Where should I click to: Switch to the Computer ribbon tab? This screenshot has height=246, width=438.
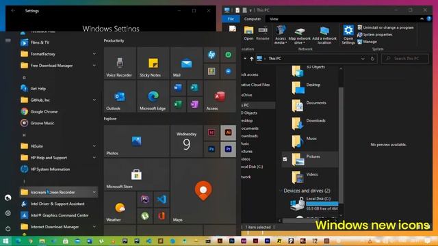253,19
